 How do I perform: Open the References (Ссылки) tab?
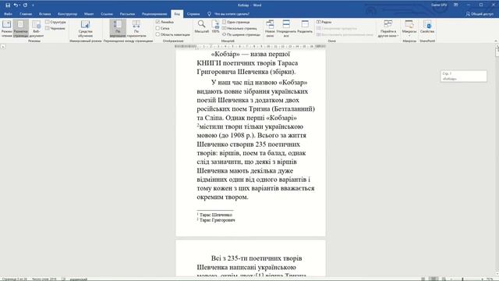pos(107,14)
